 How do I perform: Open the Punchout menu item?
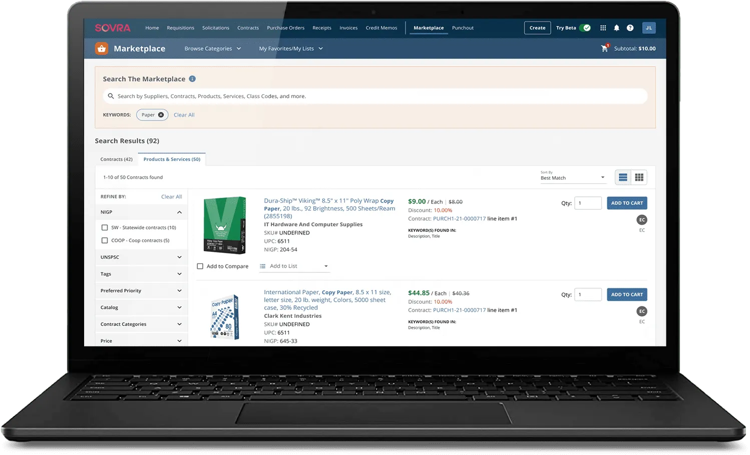pyautogui.click(x=463, y=28)
